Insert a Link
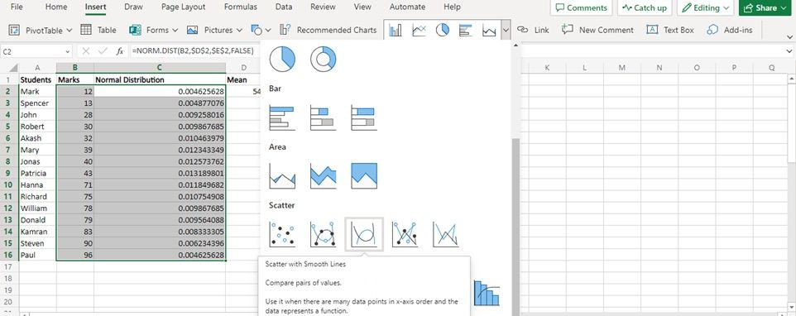796x316 pixels. pos(533,30)
